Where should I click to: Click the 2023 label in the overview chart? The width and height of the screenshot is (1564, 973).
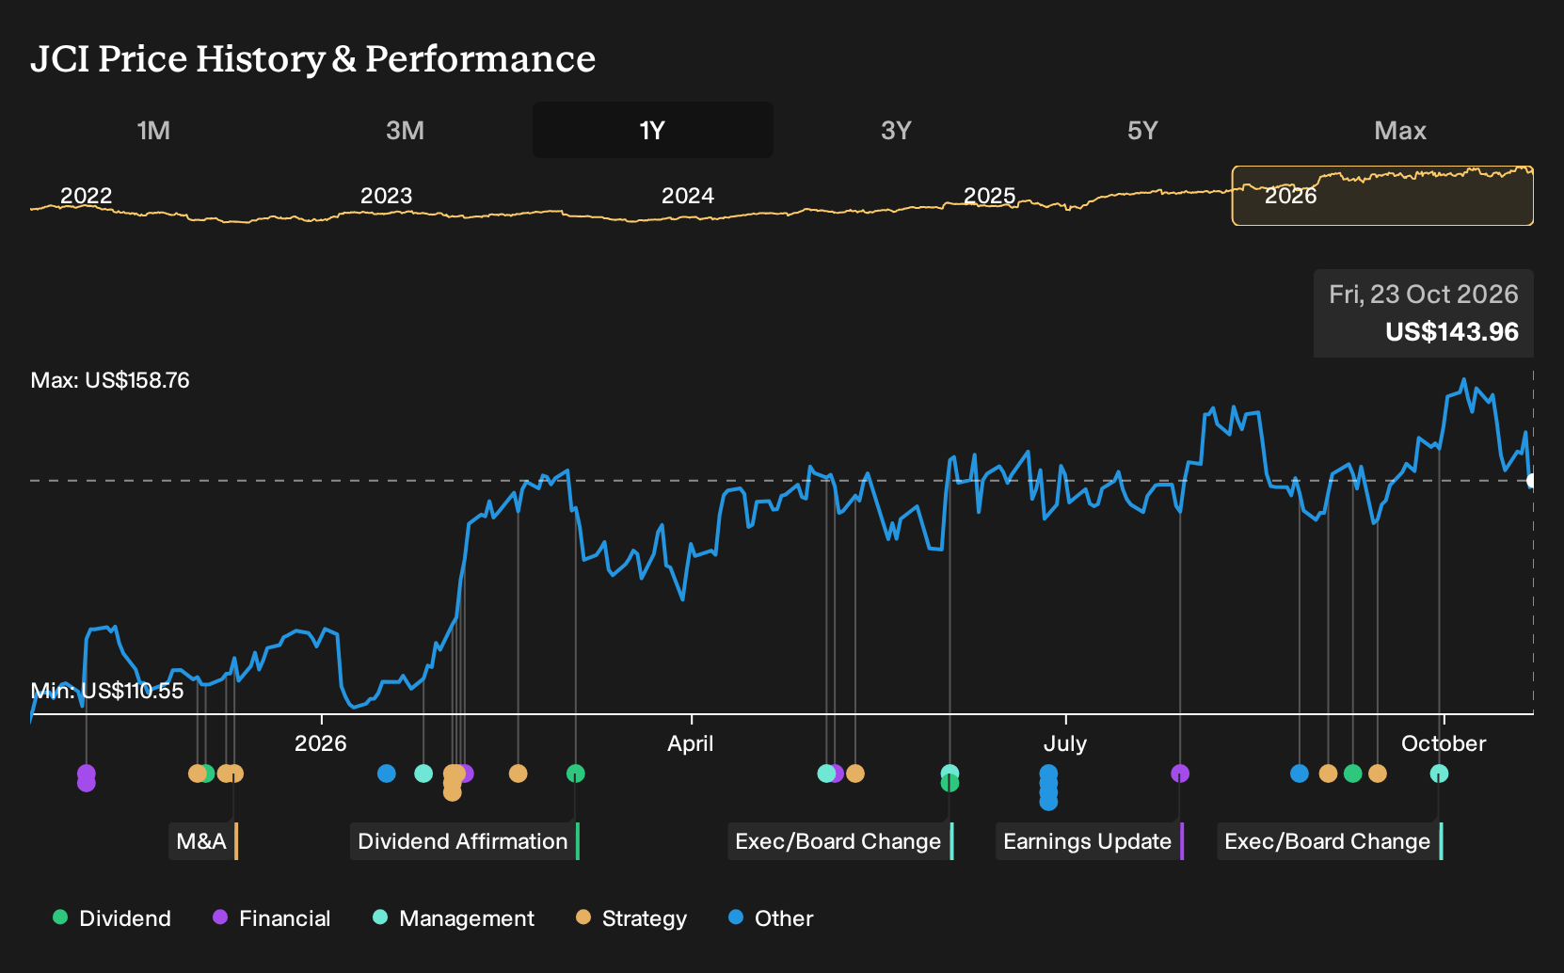pos(387,196)
